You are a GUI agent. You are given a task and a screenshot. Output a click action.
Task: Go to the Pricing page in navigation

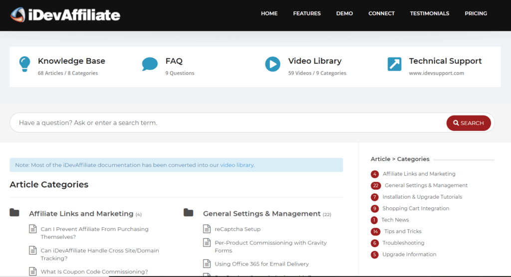point(476,13)
